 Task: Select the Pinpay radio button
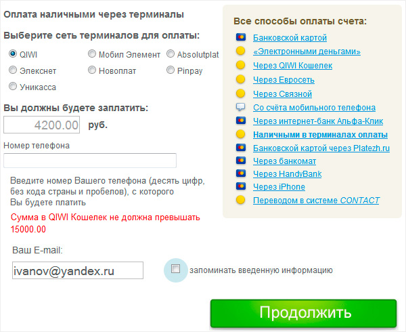(170, 70)
